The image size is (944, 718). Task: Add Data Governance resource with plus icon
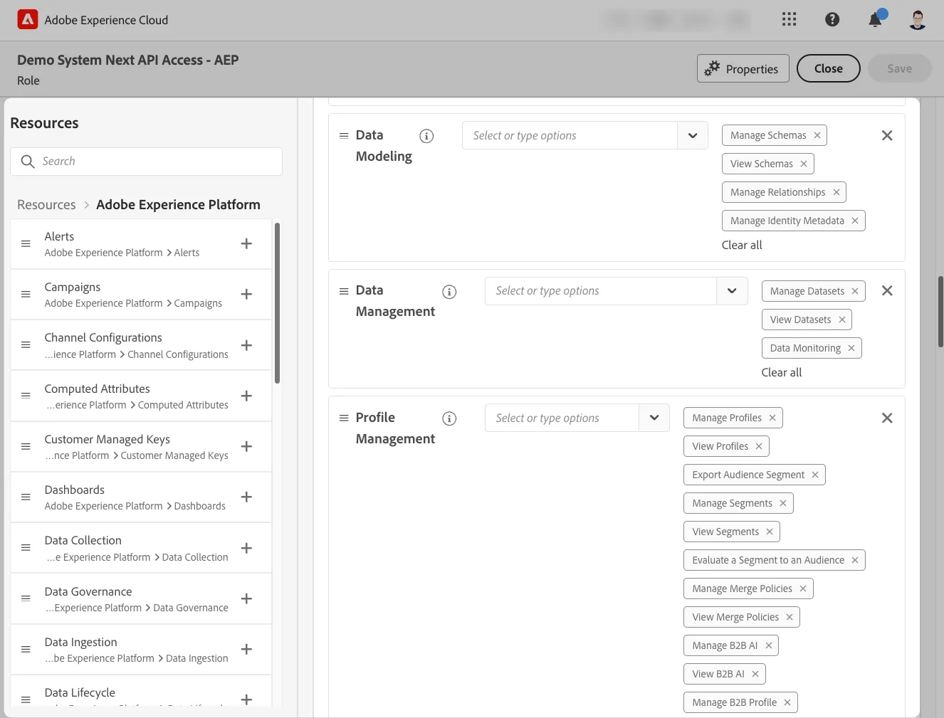click(246, 598)
